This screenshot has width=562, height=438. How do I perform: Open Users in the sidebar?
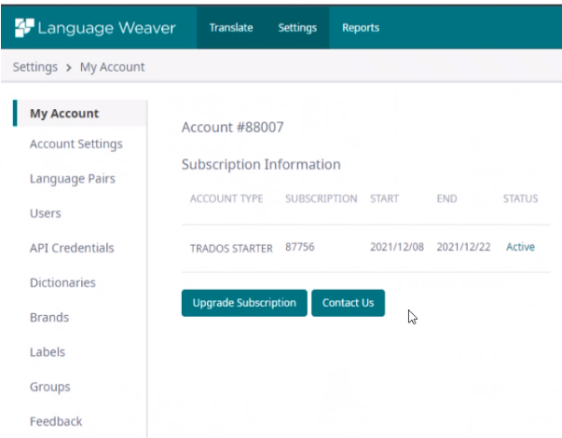click(45, 213)
